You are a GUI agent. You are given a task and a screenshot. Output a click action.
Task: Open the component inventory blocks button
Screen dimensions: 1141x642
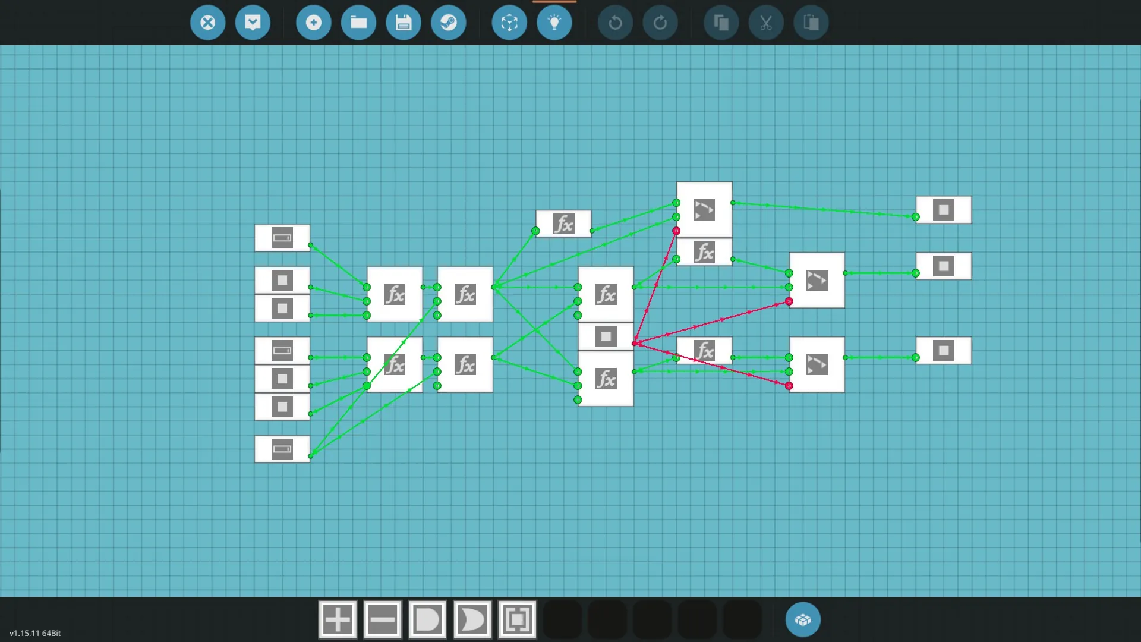(x=803, y=620)
